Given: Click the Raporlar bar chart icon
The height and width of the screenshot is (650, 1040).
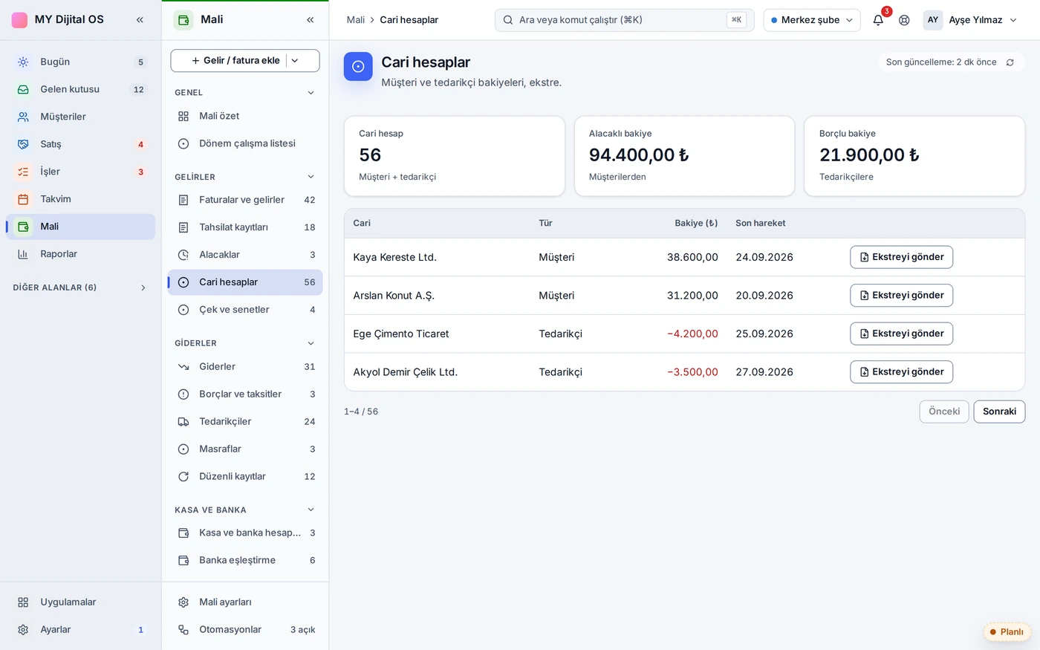Looking at the screenshot, I should (x=23, y=254).
